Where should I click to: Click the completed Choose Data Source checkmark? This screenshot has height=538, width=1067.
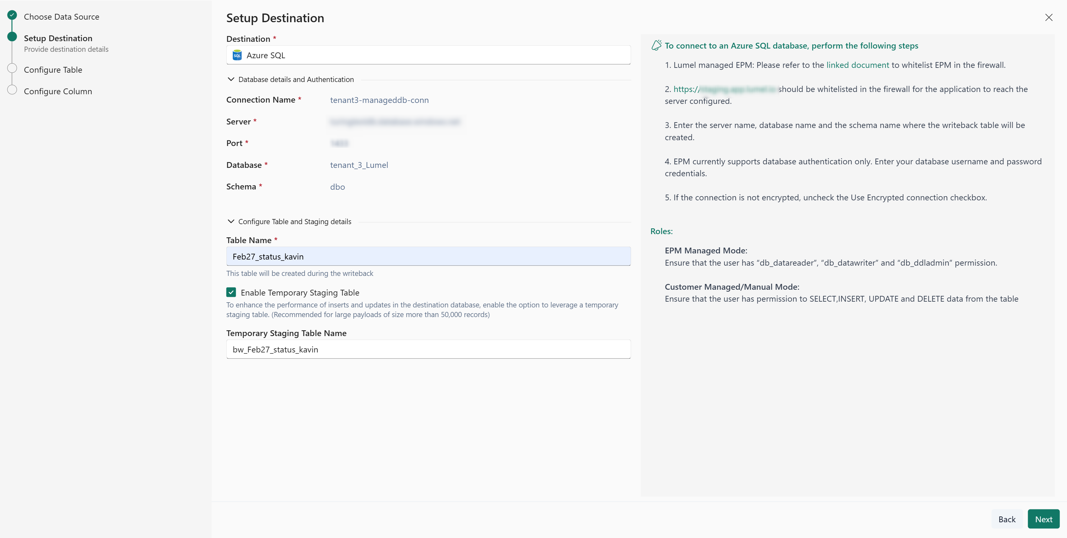[x=12, y=15]
